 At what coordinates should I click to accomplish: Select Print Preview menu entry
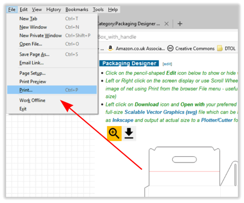coord(52,82)
